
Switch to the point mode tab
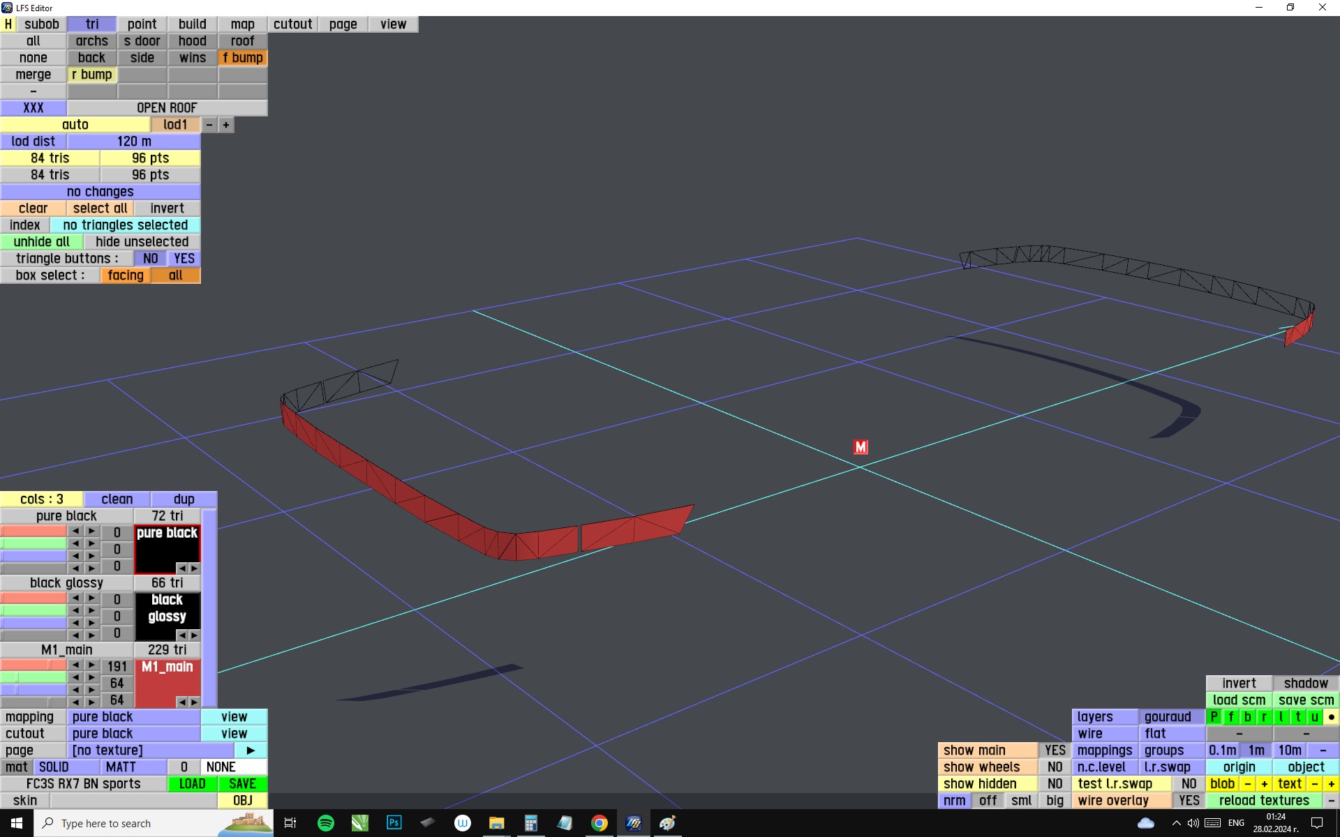pyautogui.click(x=142, y=24)
